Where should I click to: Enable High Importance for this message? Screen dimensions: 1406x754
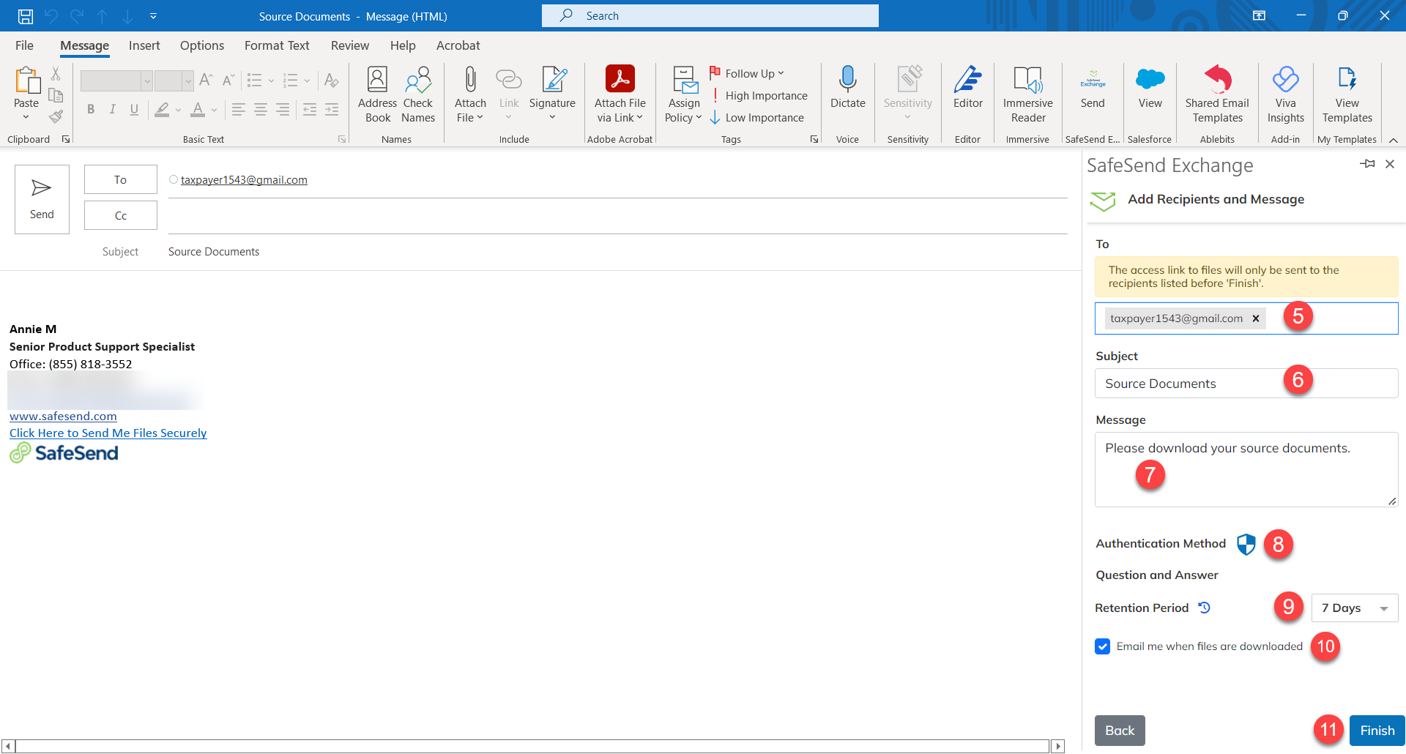coord(761,95)
